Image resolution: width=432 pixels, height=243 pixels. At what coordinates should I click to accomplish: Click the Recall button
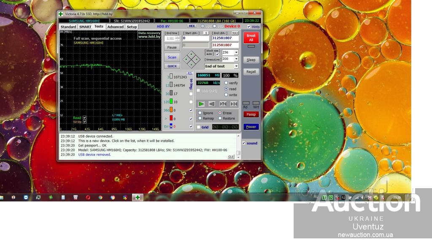click(x=251, y=72)
